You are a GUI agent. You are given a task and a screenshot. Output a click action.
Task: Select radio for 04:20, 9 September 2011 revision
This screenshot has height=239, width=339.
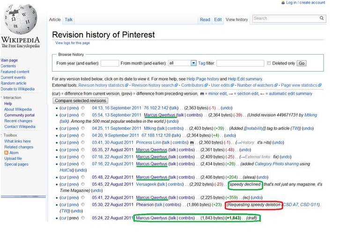click(83, 135)
